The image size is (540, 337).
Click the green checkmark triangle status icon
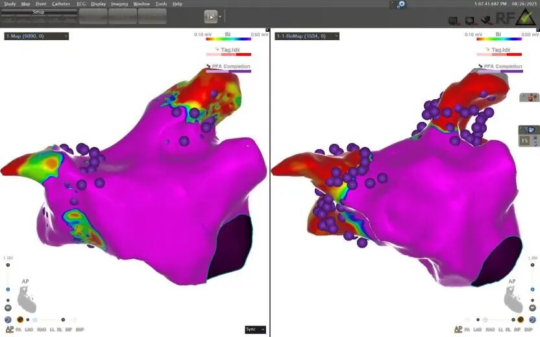click(x=526, y=18)
